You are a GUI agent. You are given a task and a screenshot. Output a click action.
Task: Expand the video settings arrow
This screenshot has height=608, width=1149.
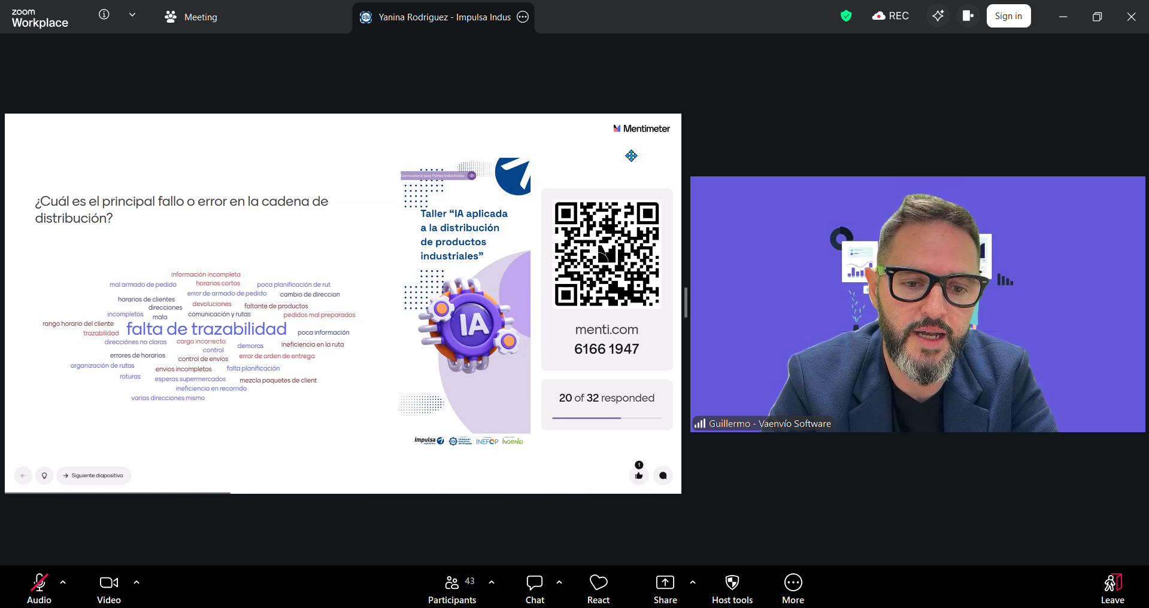(x=137, y=582)
